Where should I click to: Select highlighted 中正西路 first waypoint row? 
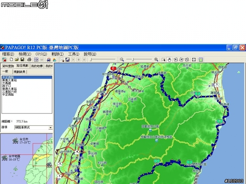[27, 77]
